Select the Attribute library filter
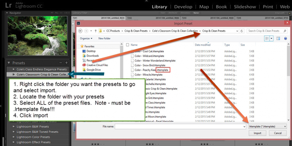The height and width of the screenshot is (146, 292). (172, 13)
